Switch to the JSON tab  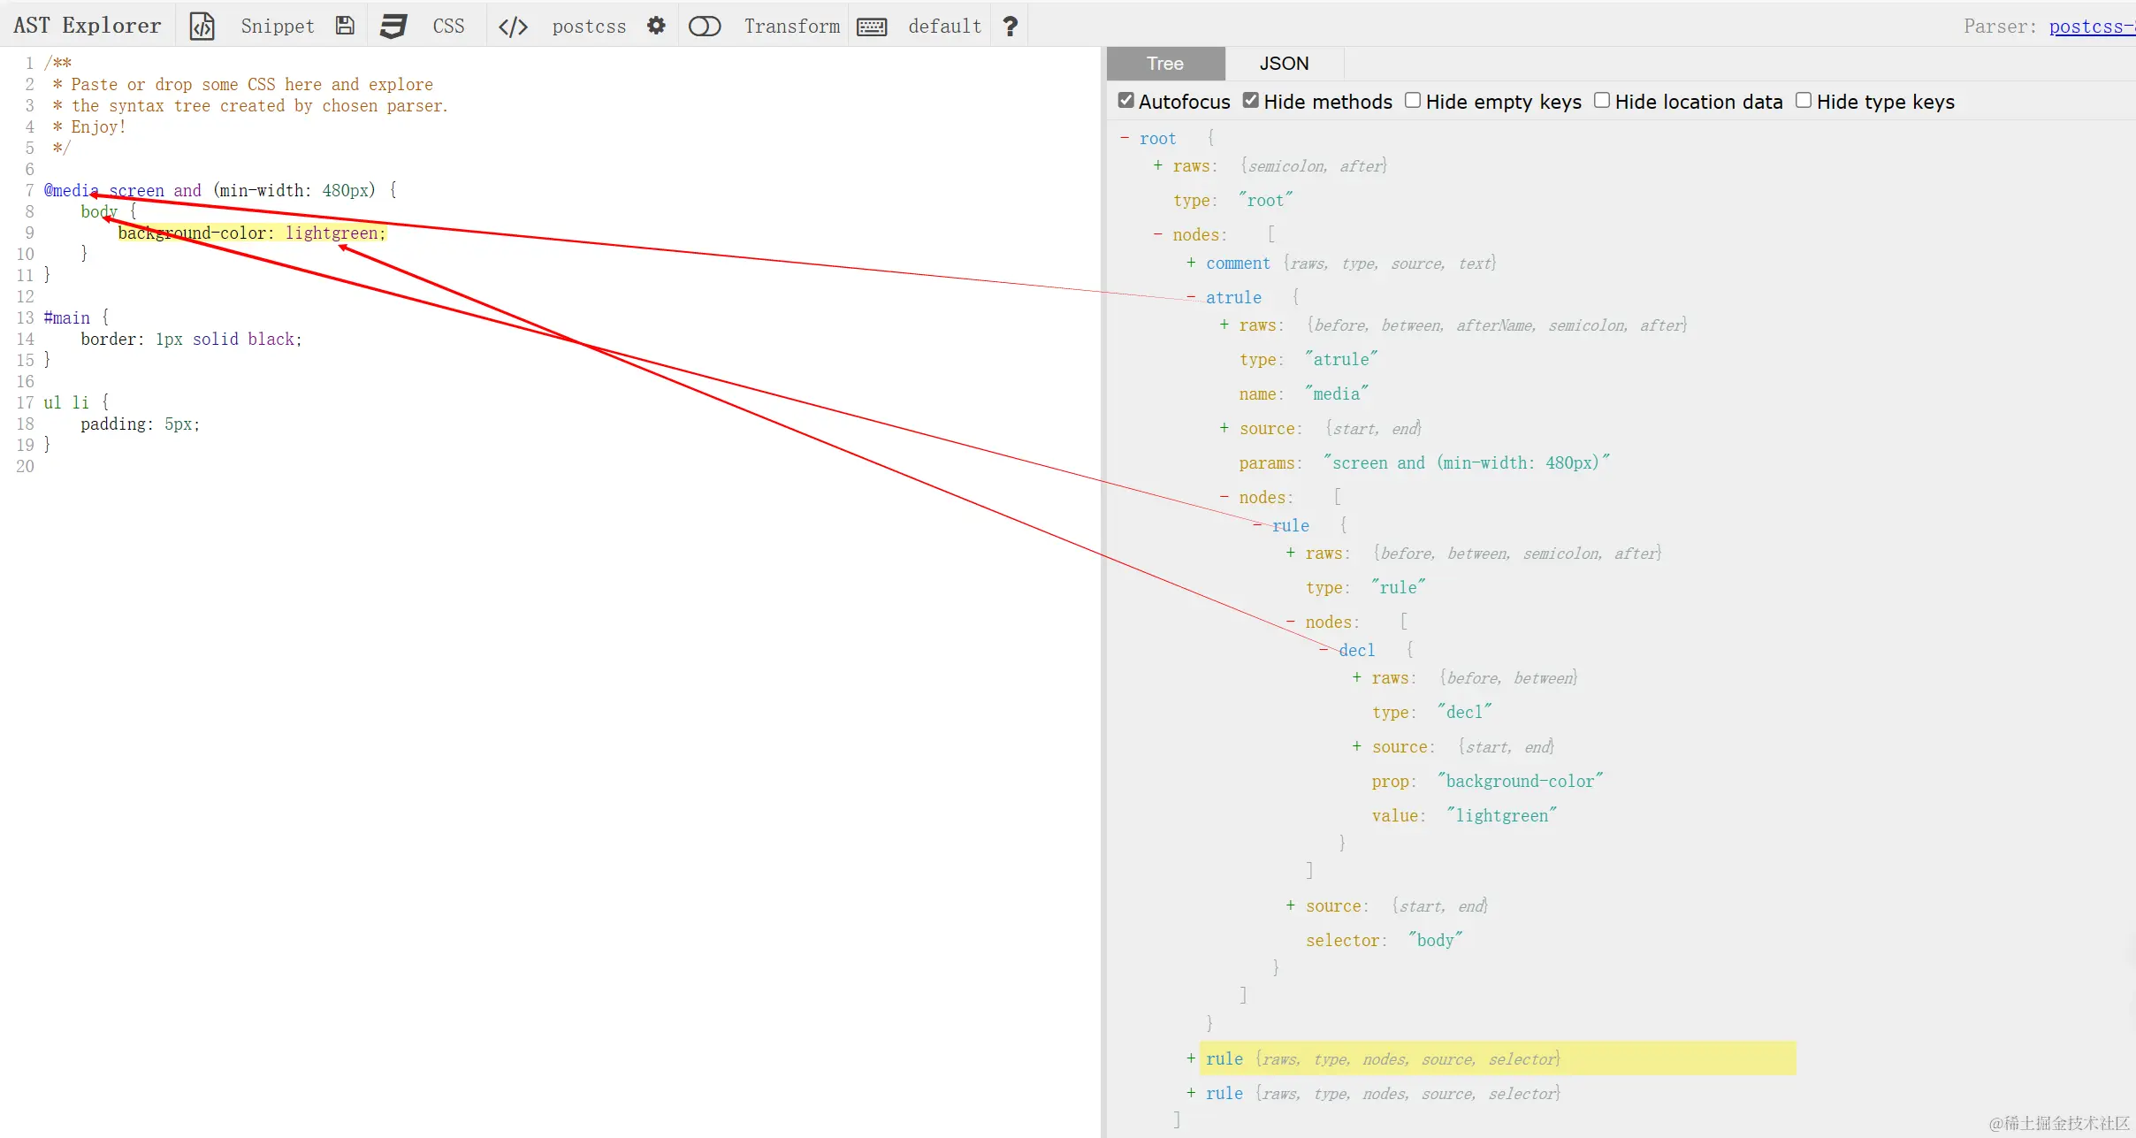(x=1284, y=63)
